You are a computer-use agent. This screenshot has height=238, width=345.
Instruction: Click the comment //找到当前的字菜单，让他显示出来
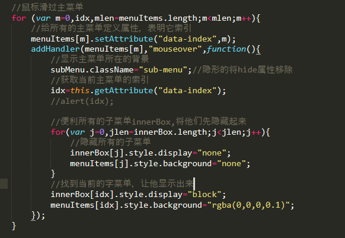(122, 183)
